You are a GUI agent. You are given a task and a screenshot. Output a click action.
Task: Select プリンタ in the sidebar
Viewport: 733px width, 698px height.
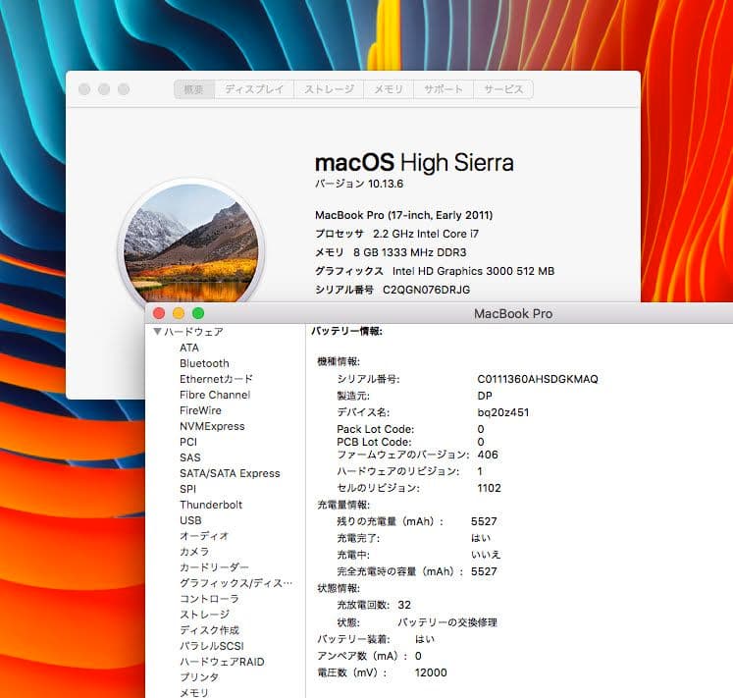199,677
